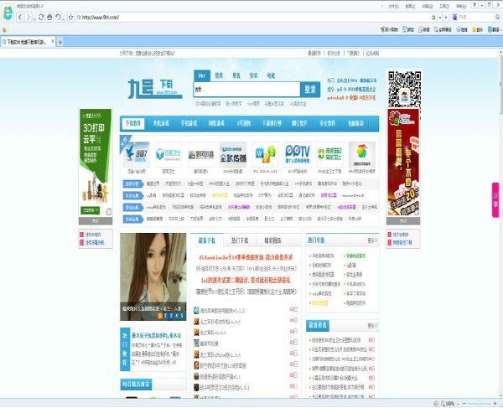Open the zoom level dropdown in status bar
This screenshot has width=503, height=408.
pos(458,404)
